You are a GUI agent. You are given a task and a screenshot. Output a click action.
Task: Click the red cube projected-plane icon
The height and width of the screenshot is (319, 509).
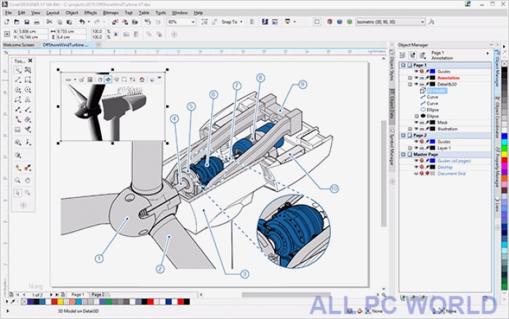pyautogui.click(x=330, y=22)
